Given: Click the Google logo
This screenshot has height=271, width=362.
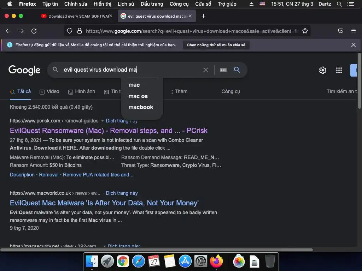Looking at the screenshot, I should (x=24, y=70).
